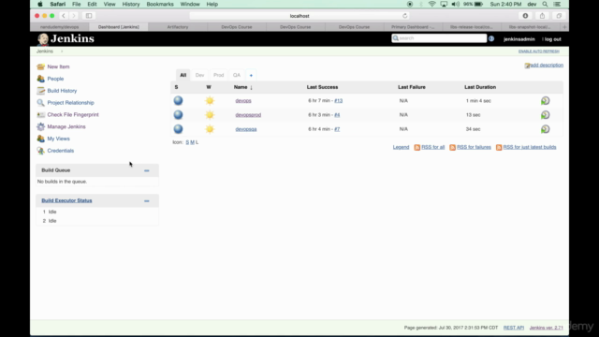This screenshot has height=337, width=599.
Task: Open Safari Bookmarks menu
Action: pyautogui.click(x=160, y=4)
